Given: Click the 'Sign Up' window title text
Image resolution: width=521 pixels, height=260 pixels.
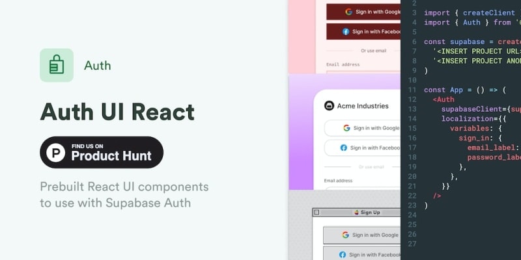Looking at the screenshot, I should [x=370, y=213].
